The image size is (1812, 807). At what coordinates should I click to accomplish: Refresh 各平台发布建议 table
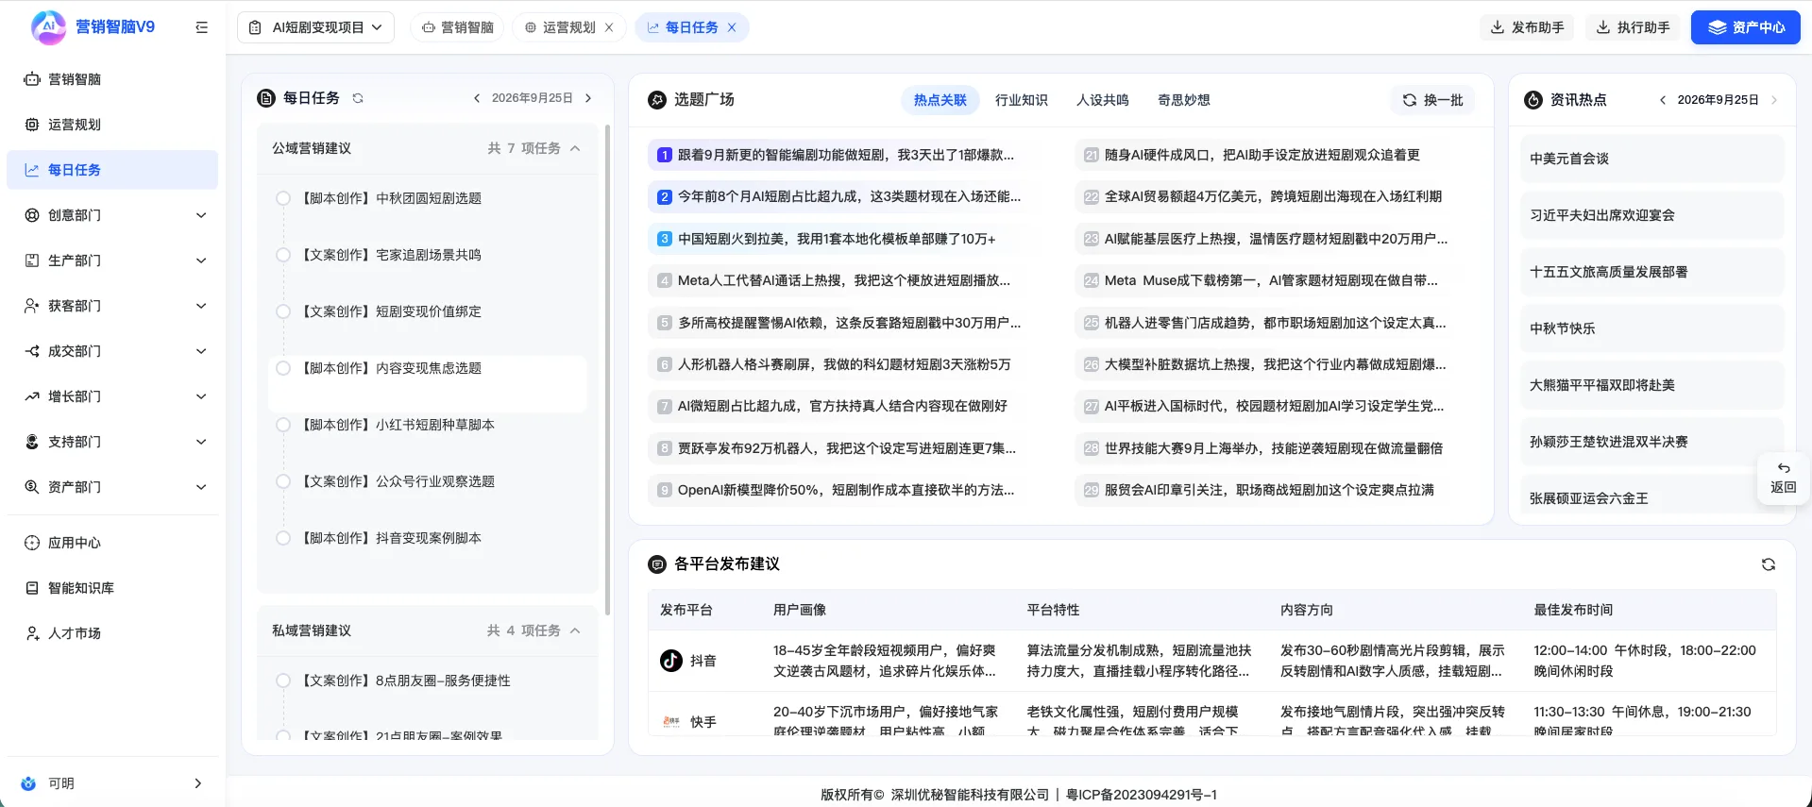click(1769, 564)
